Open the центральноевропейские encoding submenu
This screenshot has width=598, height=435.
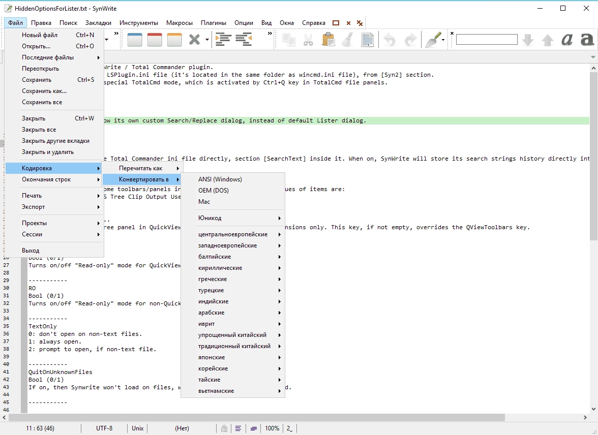click(x=233, y=234)
